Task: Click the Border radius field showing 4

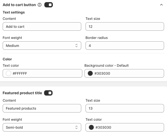Action: [125, 46]
